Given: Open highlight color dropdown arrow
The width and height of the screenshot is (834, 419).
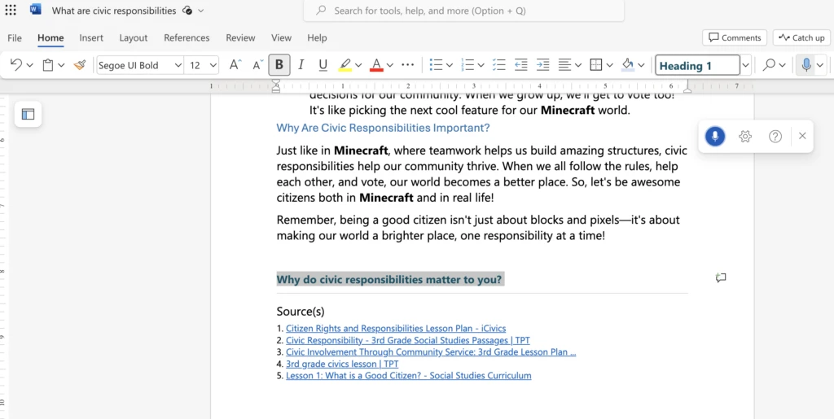Looking at the screenshot, I should (x=358, y=65).
